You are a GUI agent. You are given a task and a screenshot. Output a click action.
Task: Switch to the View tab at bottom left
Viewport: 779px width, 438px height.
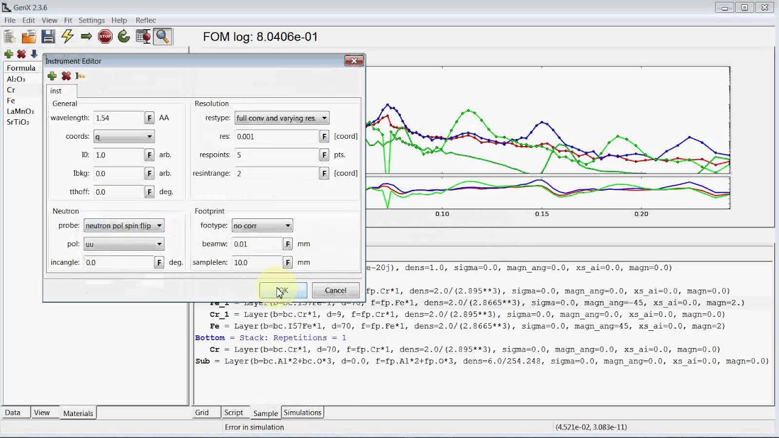42,412
